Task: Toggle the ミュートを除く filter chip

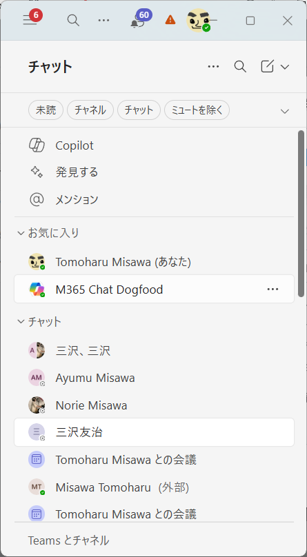Action: coord(197,110)
